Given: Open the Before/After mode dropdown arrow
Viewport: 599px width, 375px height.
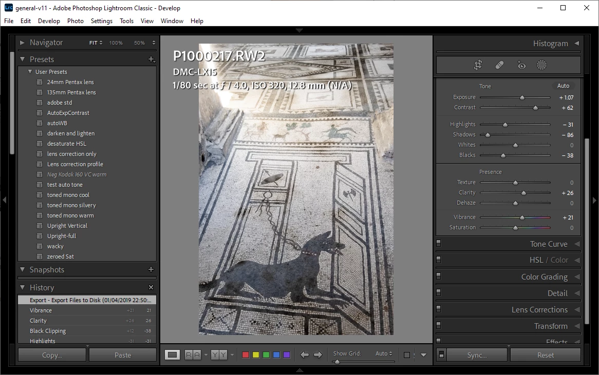Looking at the screenshot, I should tap(232, 355).
